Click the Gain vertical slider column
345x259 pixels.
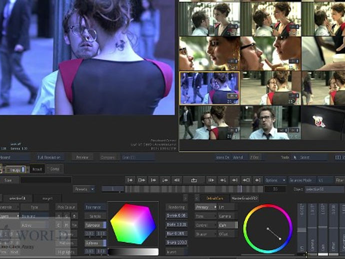click(x=323, y=228)
